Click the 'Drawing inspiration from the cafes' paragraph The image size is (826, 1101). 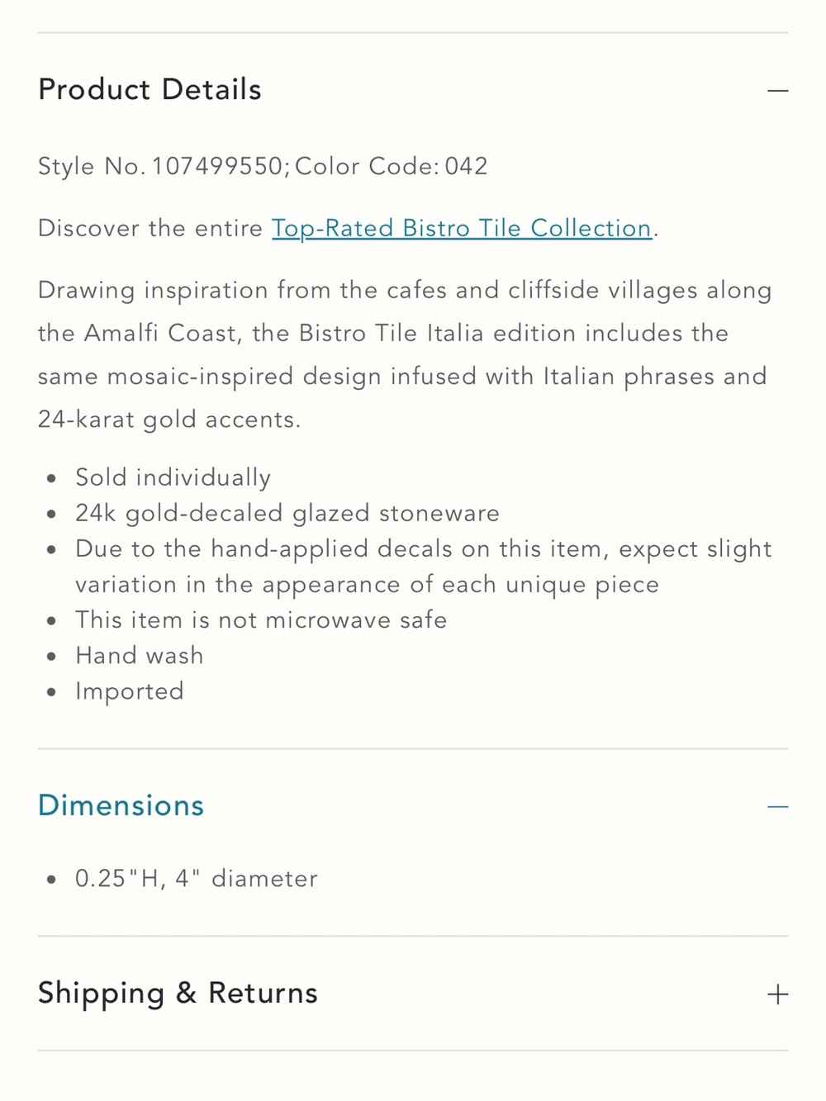click(x=405, y=354)
